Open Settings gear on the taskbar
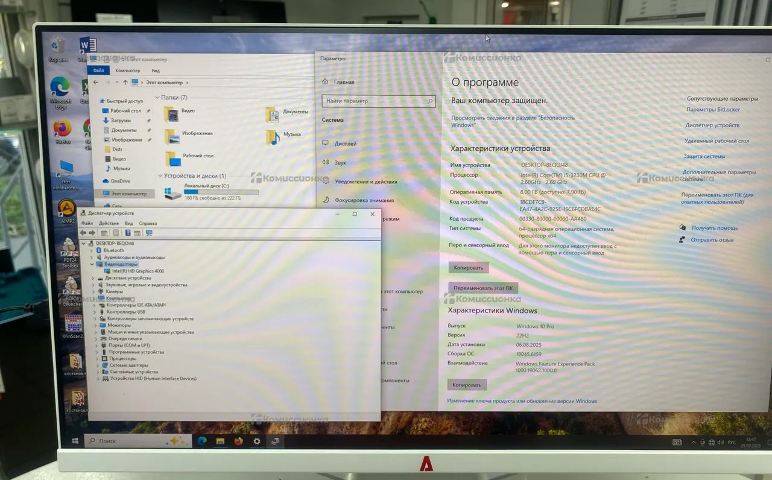This screenshot has height=480, width=772. click(257, 441)
